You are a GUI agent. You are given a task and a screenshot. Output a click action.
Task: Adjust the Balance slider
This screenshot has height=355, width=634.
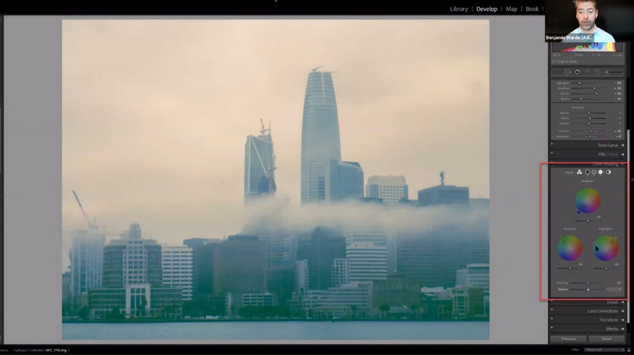coord(588,290)
